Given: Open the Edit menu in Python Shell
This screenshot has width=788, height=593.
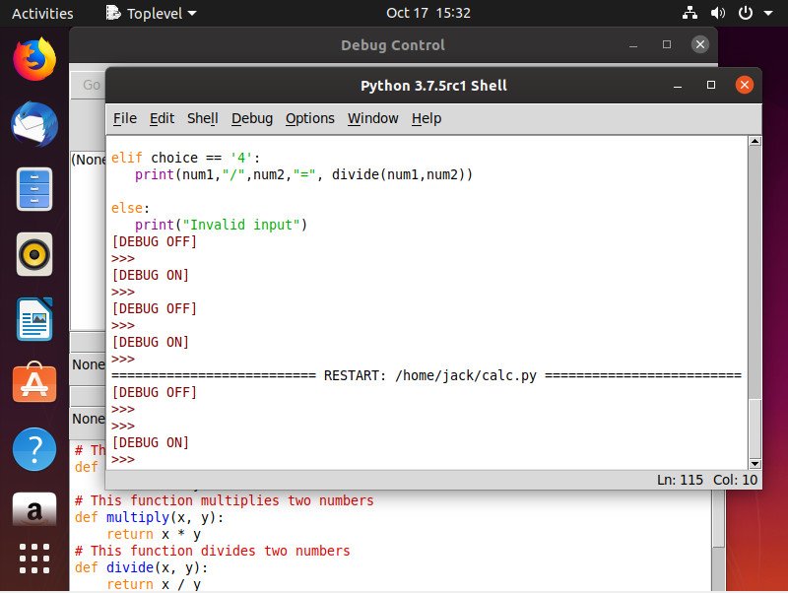Looking at the screenshot, I should [162, 118].
